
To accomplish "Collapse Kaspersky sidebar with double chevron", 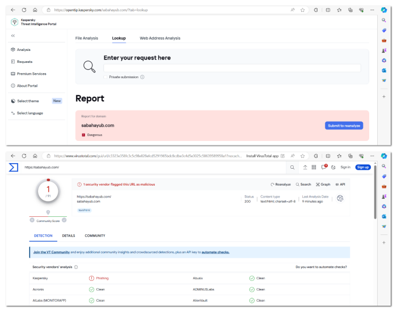I will point(13,36).
